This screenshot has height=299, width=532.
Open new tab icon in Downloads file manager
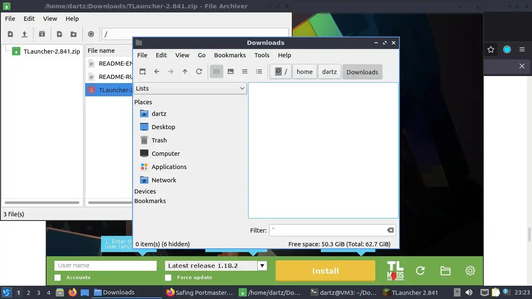coord(143,71)
